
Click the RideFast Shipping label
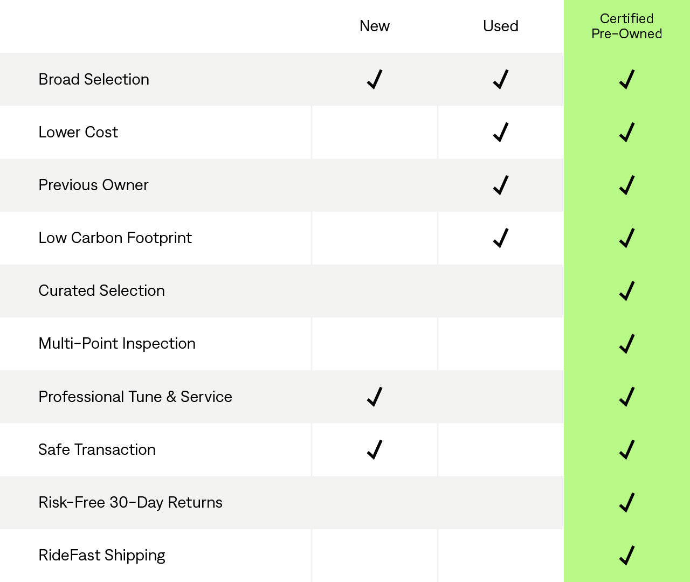point(102,555)
